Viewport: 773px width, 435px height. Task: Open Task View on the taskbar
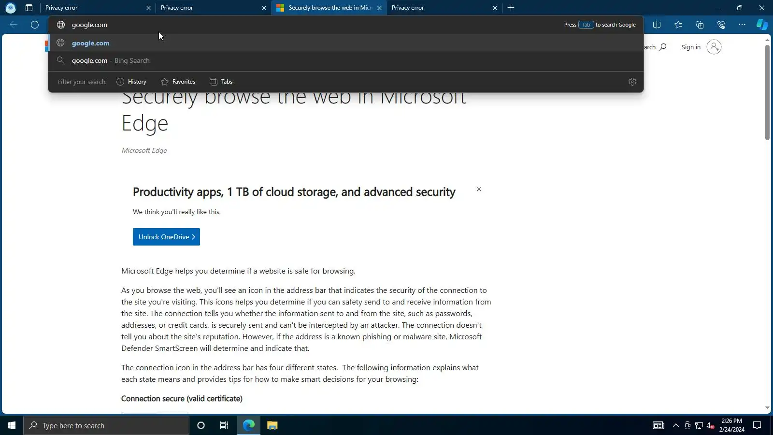[x=224, y=425]
